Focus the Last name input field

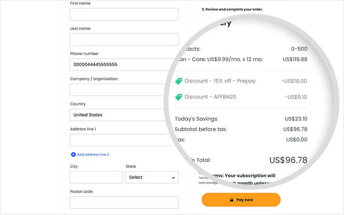[x=124, y=39]
